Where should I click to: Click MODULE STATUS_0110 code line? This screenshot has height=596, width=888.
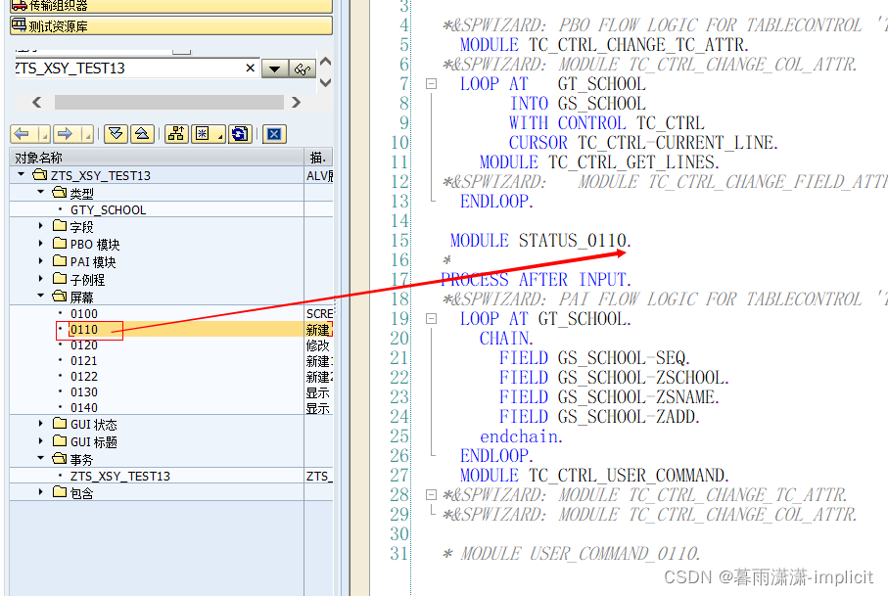[x=540, y=241]
